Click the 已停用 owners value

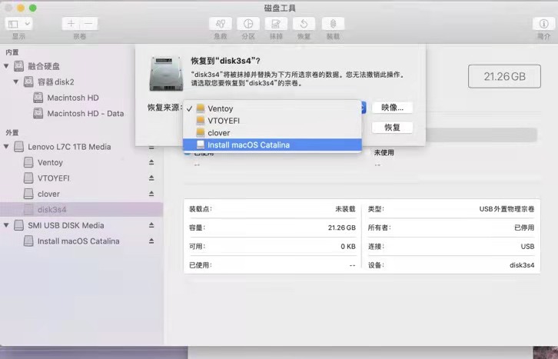524,228
